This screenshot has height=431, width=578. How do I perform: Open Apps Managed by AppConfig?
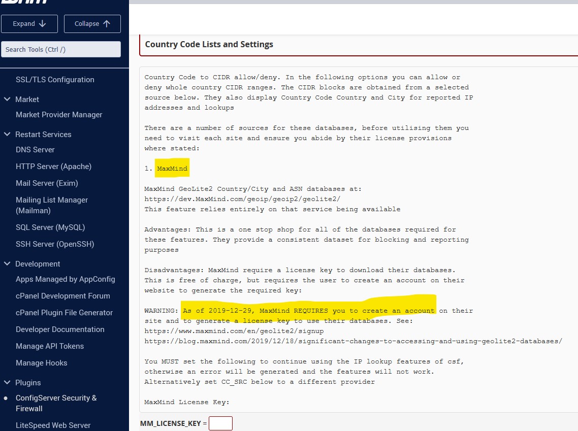(x=65, y=279)
